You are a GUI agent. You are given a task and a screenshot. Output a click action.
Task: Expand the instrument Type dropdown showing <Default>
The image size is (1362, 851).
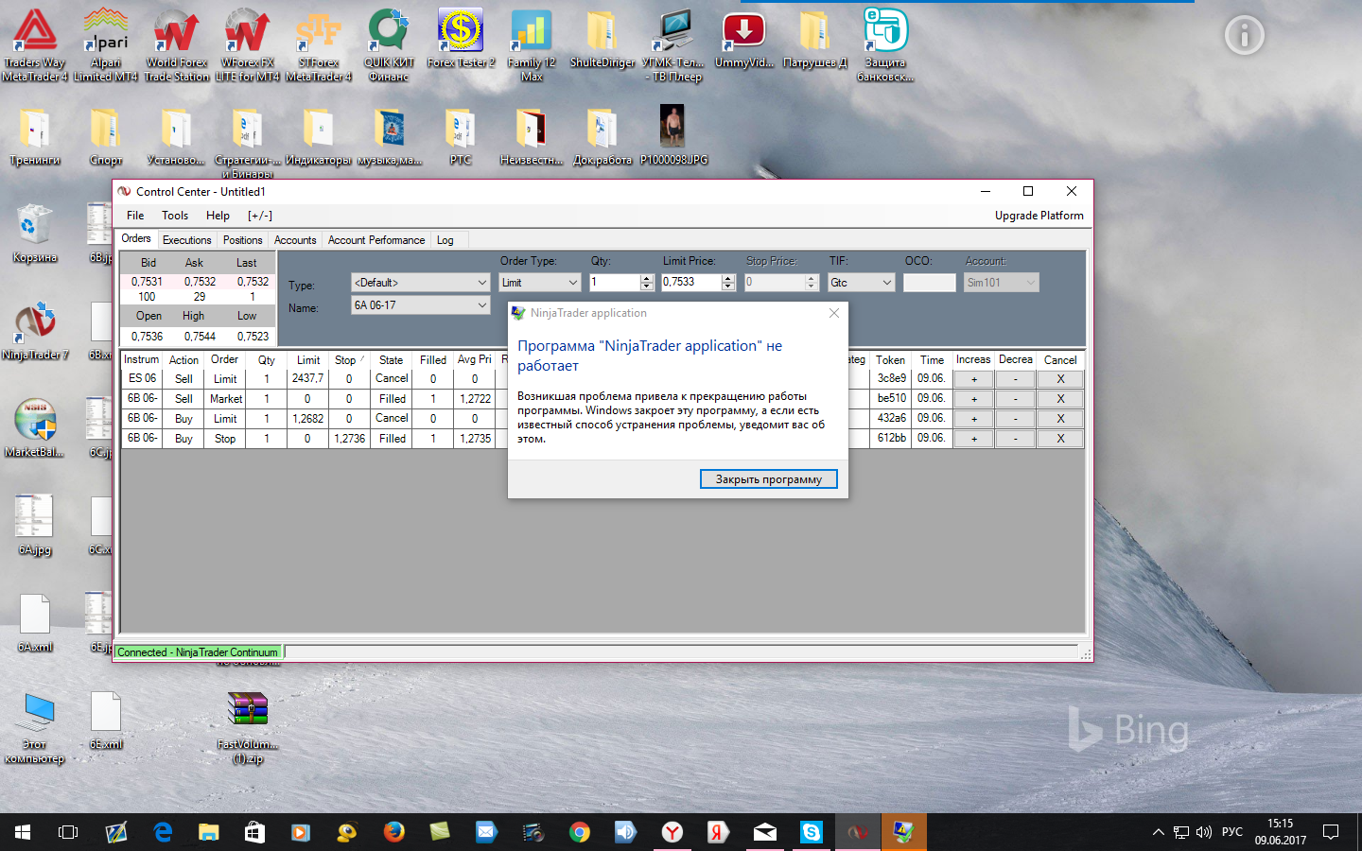pyautogui.click(x=420, y=283)
